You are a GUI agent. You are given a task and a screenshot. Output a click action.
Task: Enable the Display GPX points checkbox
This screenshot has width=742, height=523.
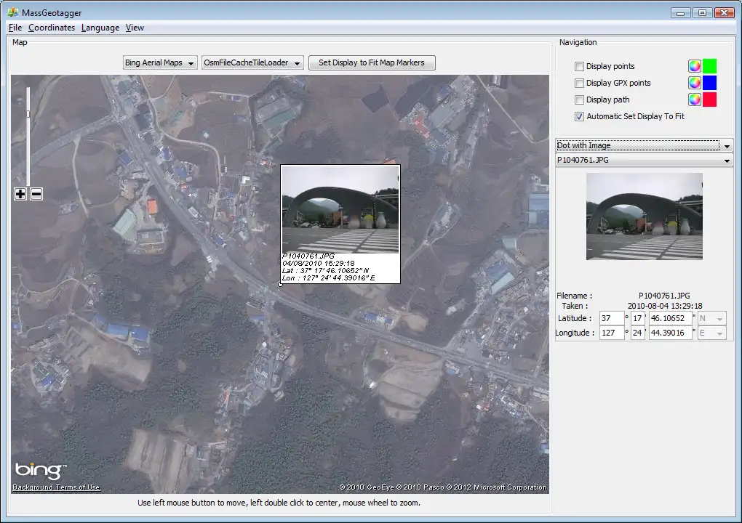tap(580, 83)
